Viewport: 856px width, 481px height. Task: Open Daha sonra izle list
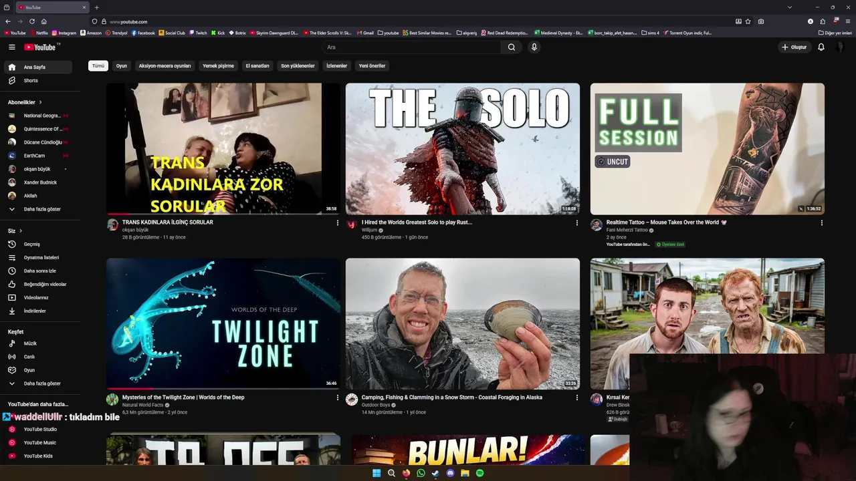tap(37, 271)
